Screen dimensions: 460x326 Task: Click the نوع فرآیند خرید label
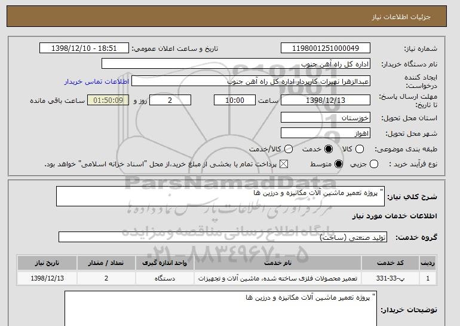(413, 164)
